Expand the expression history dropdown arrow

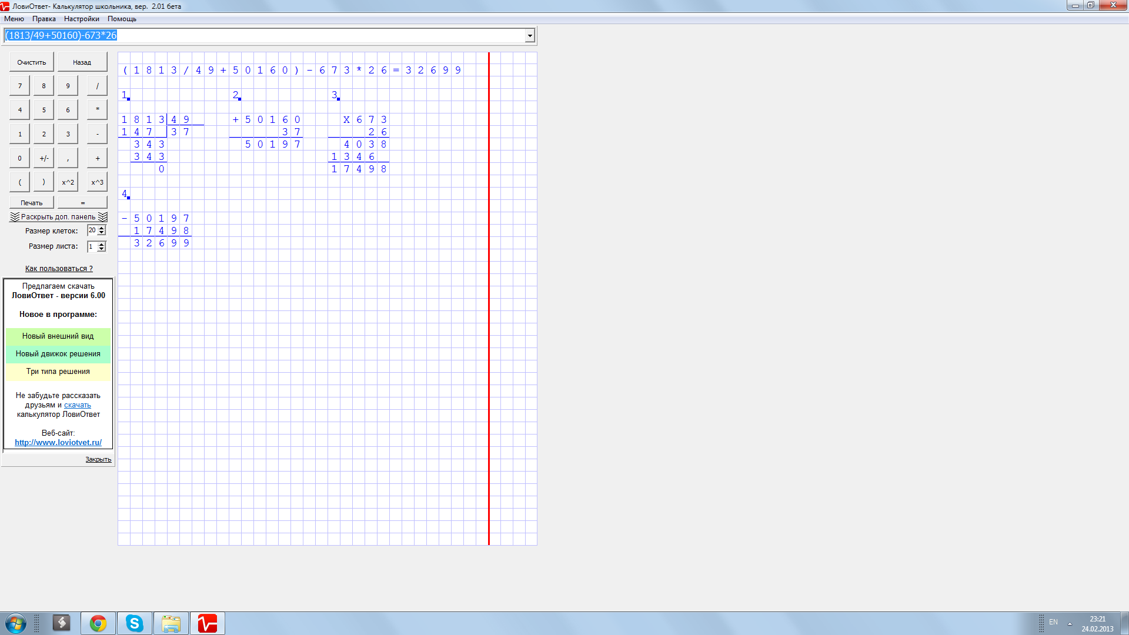(x=530, y=36)
